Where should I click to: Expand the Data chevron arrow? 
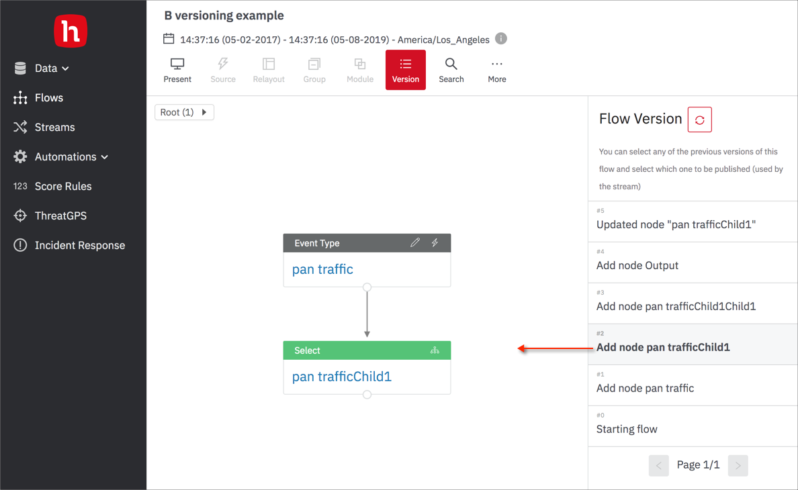click(x=65, y=68)
